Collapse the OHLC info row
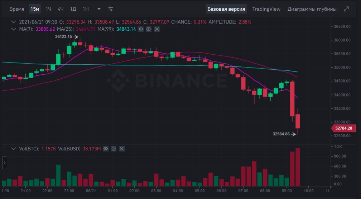The image size is (361, 199). click(x=14, y=22)
